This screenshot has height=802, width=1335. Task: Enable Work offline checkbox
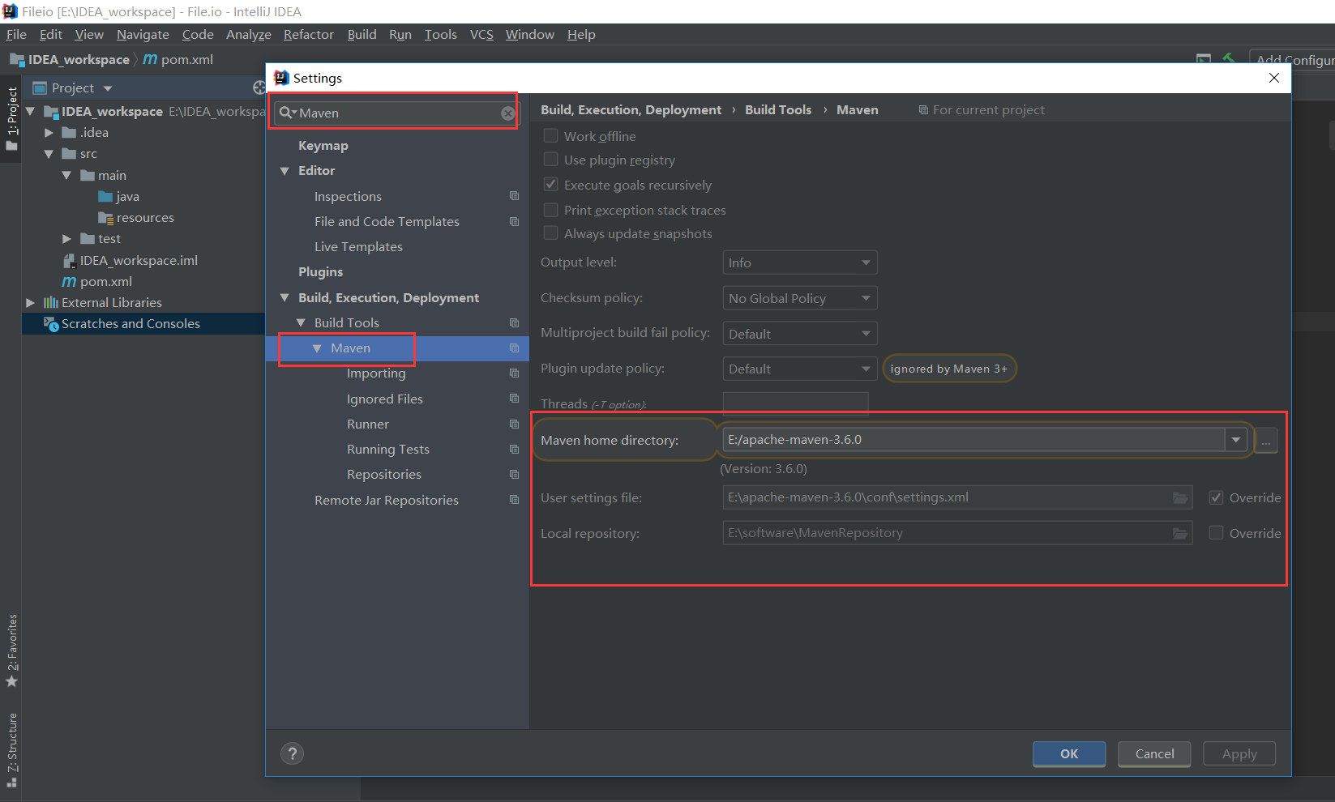tap(550, 135)
